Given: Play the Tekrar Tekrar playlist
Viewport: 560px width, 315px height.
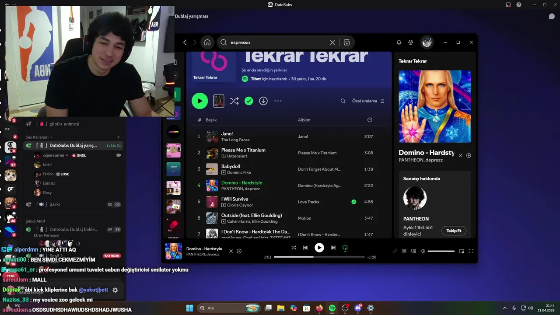Looking at the screenshot, I should click(x=200, y=101).
